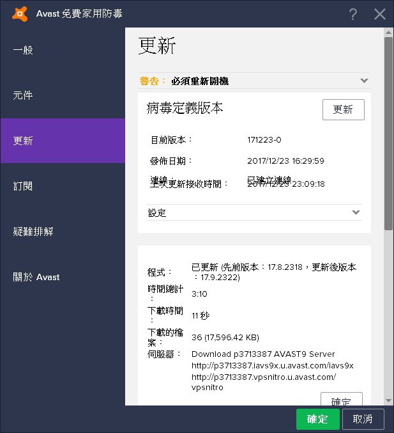Open the 一般 settings tab
394x433 pixels.
coord(23,50)
